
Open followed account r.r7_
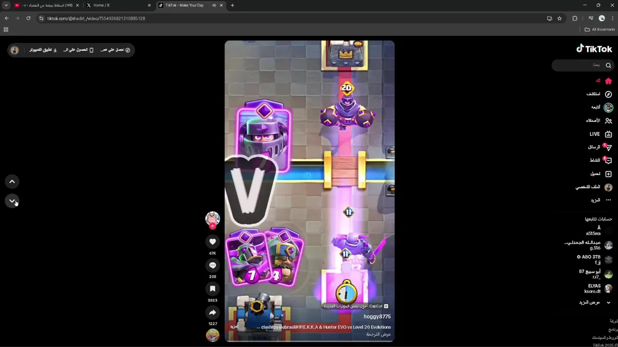tap(596, 274)
